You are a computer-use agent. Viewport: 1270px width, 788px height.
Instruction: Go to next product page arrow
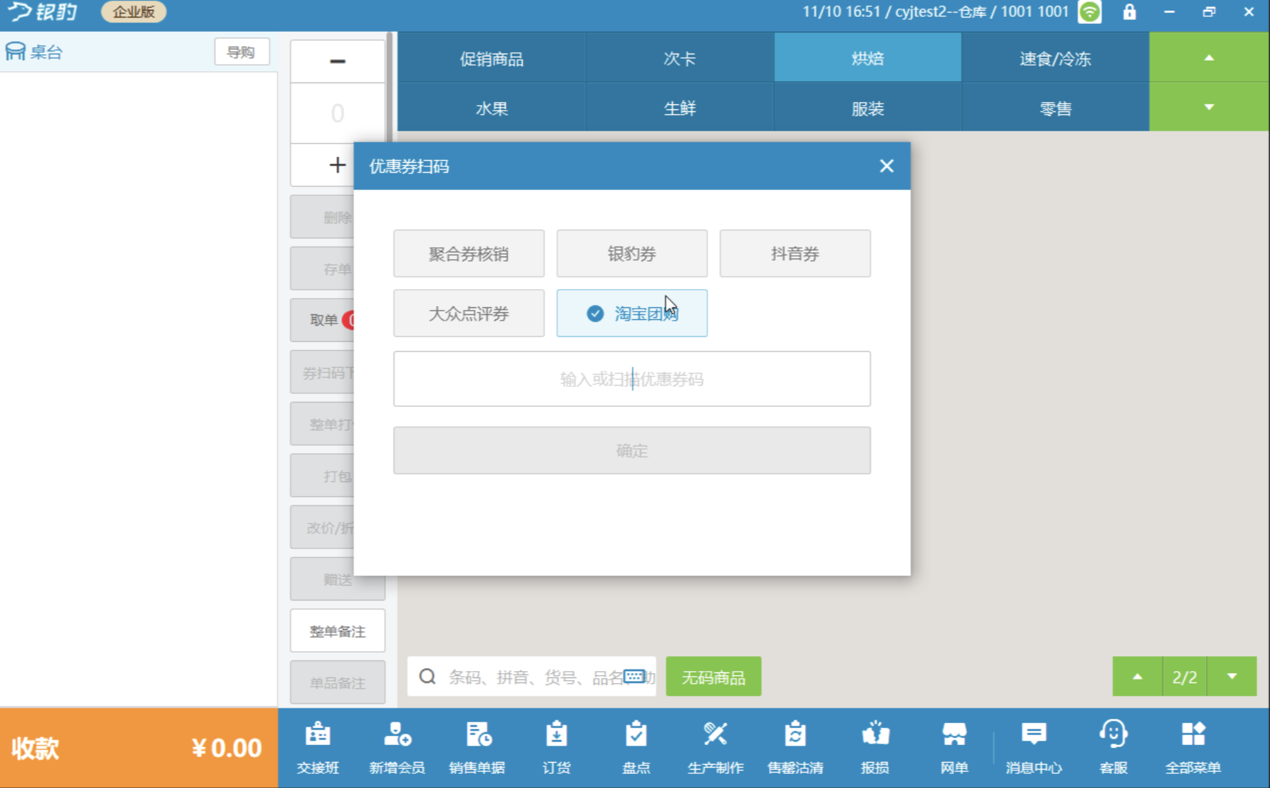click(x=1232, y=677)
